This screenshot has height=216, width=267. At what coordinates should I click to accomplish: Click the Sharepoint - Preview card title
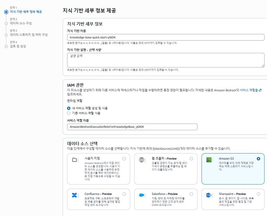click(x=232, y=194)
